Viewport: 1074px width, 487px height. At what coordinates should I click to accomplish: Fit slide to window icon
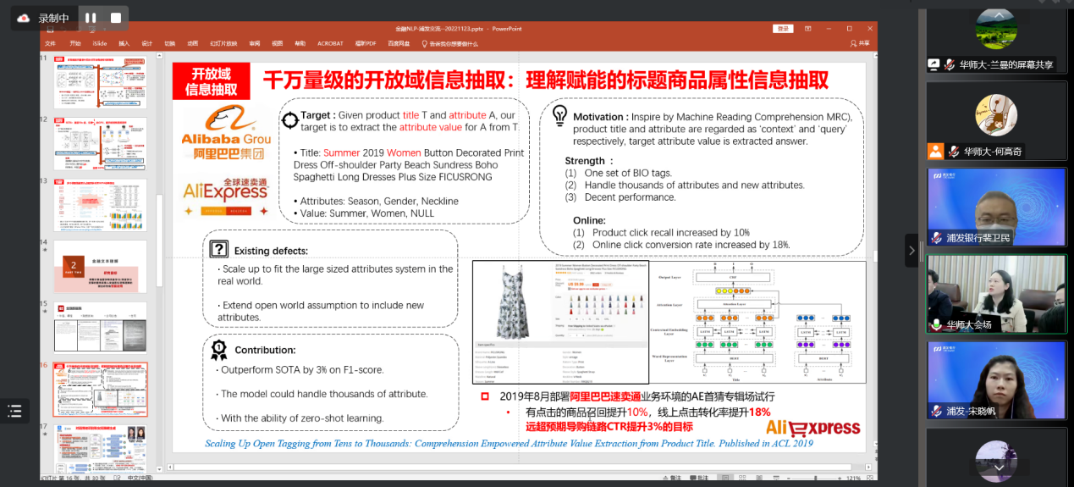872,479
